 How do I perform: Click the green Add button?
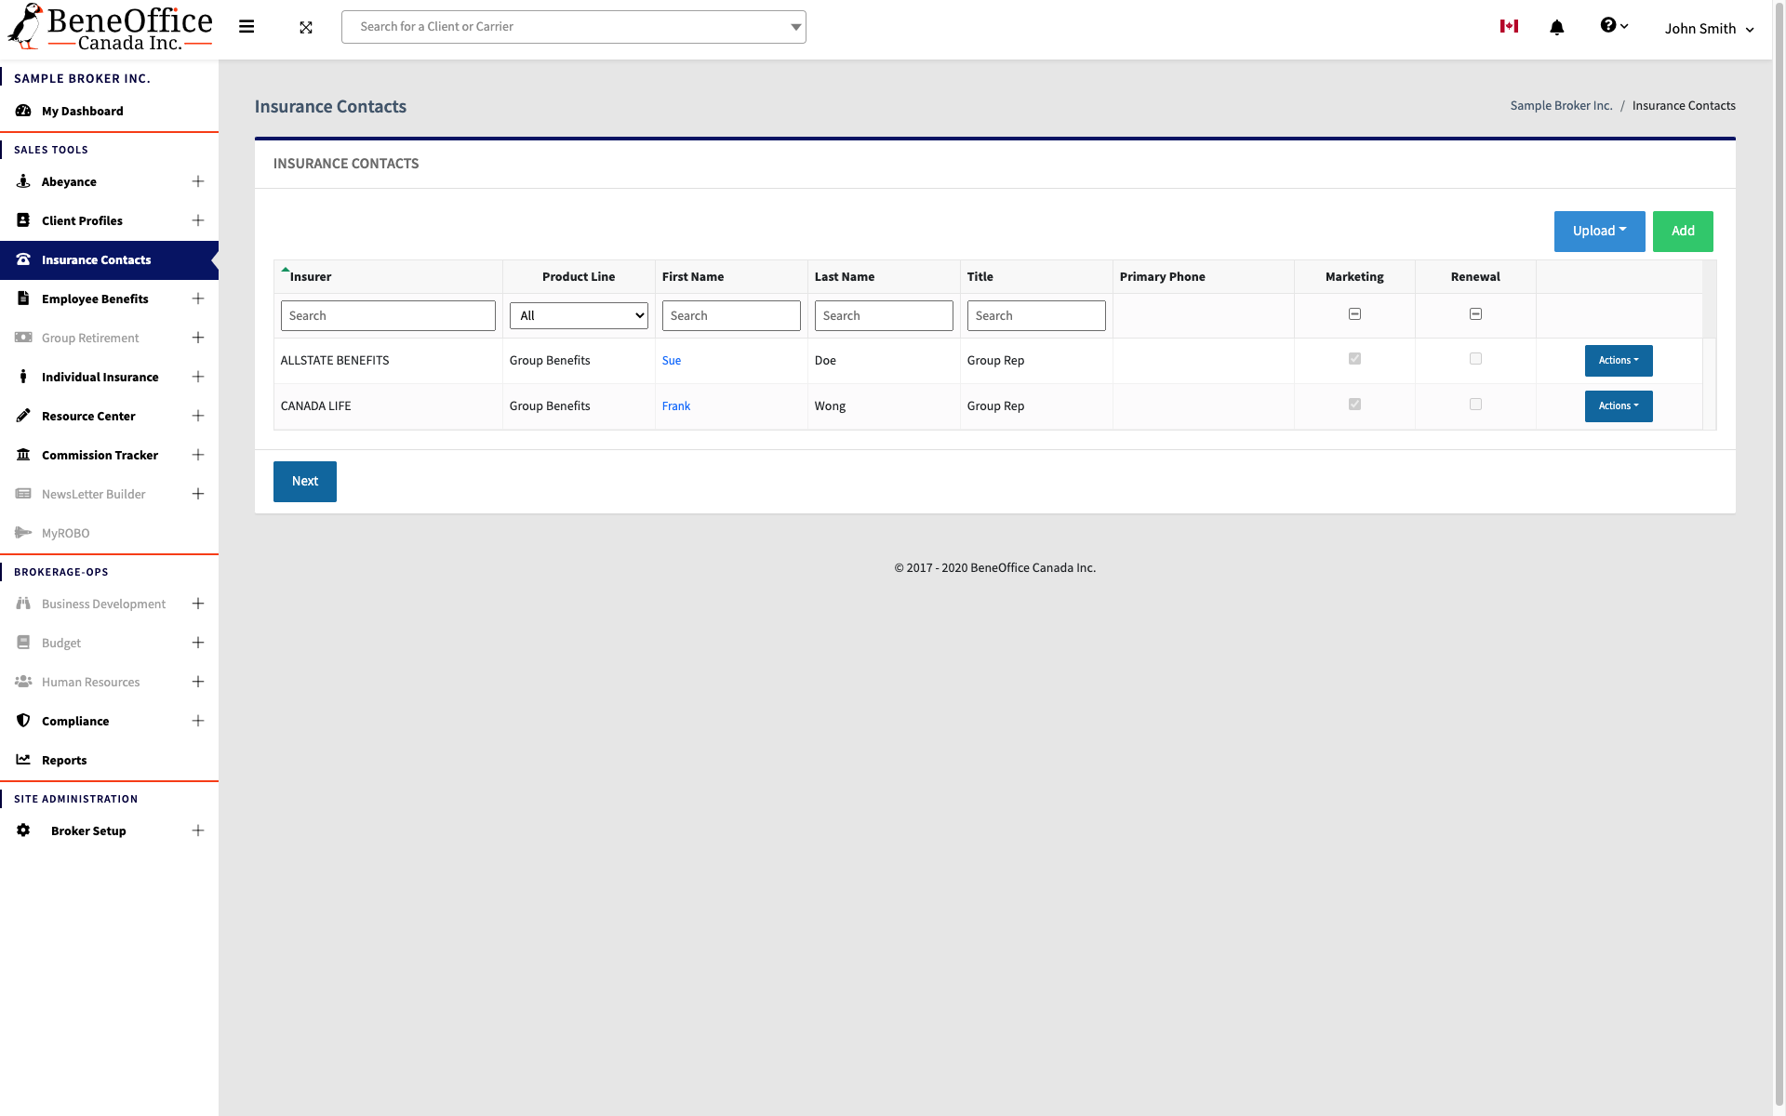[1683, 232]
